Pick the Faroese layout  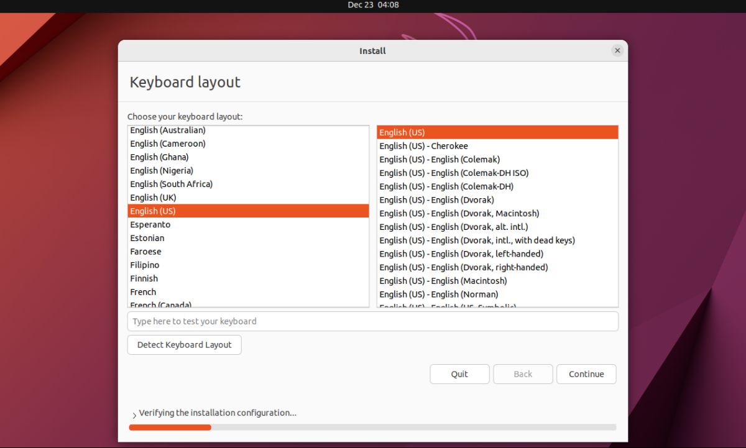145,251
